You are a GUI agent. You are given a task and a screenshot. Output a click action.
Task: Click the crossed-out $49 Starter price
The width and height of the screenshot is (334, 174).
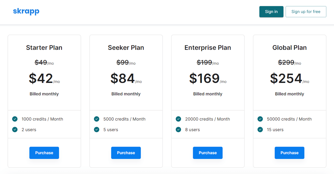[41, 62]
